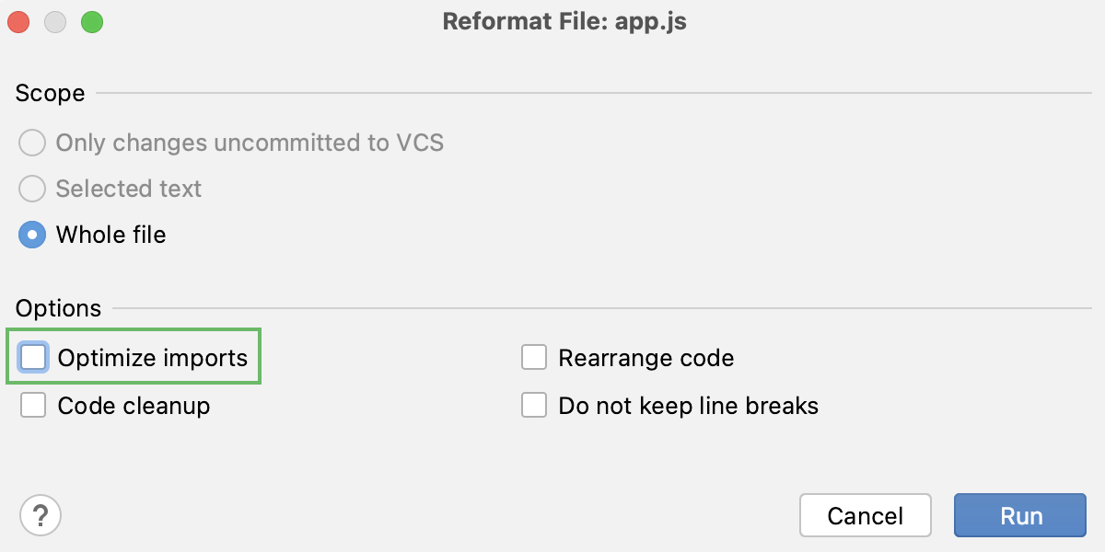Enable Code cleanup option

coord(33,405)
